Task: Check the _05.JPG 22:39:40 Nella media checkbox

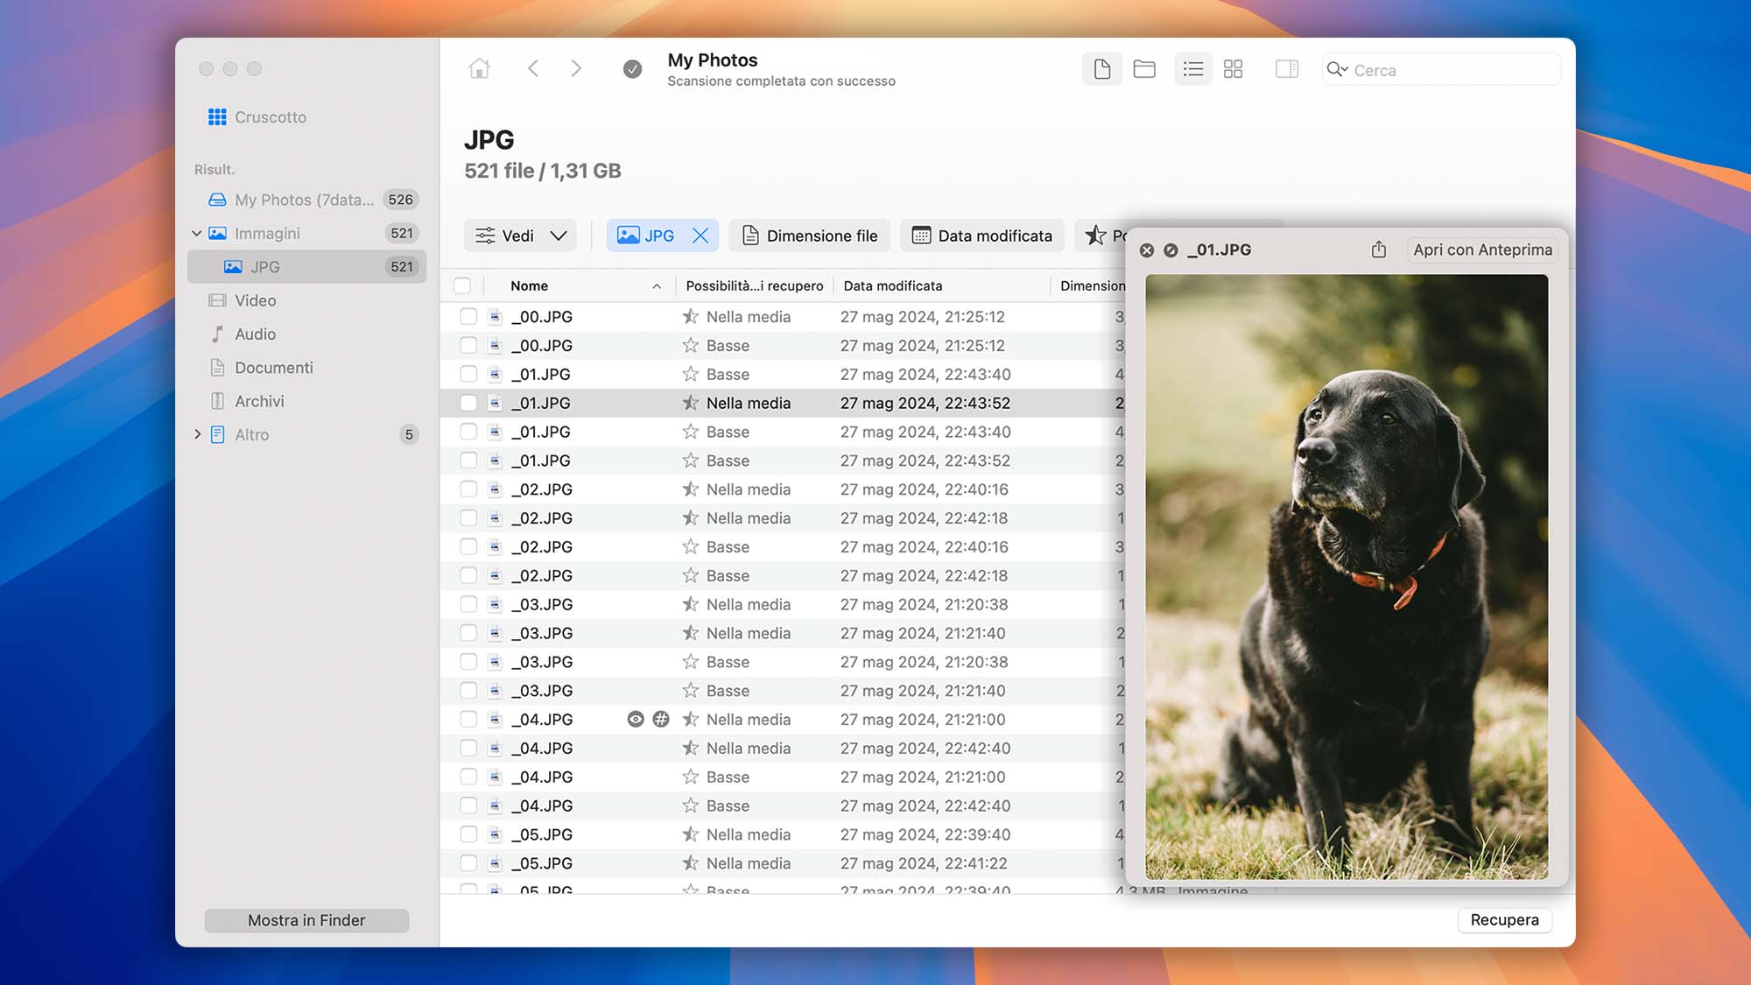Action: pos(468,834)
